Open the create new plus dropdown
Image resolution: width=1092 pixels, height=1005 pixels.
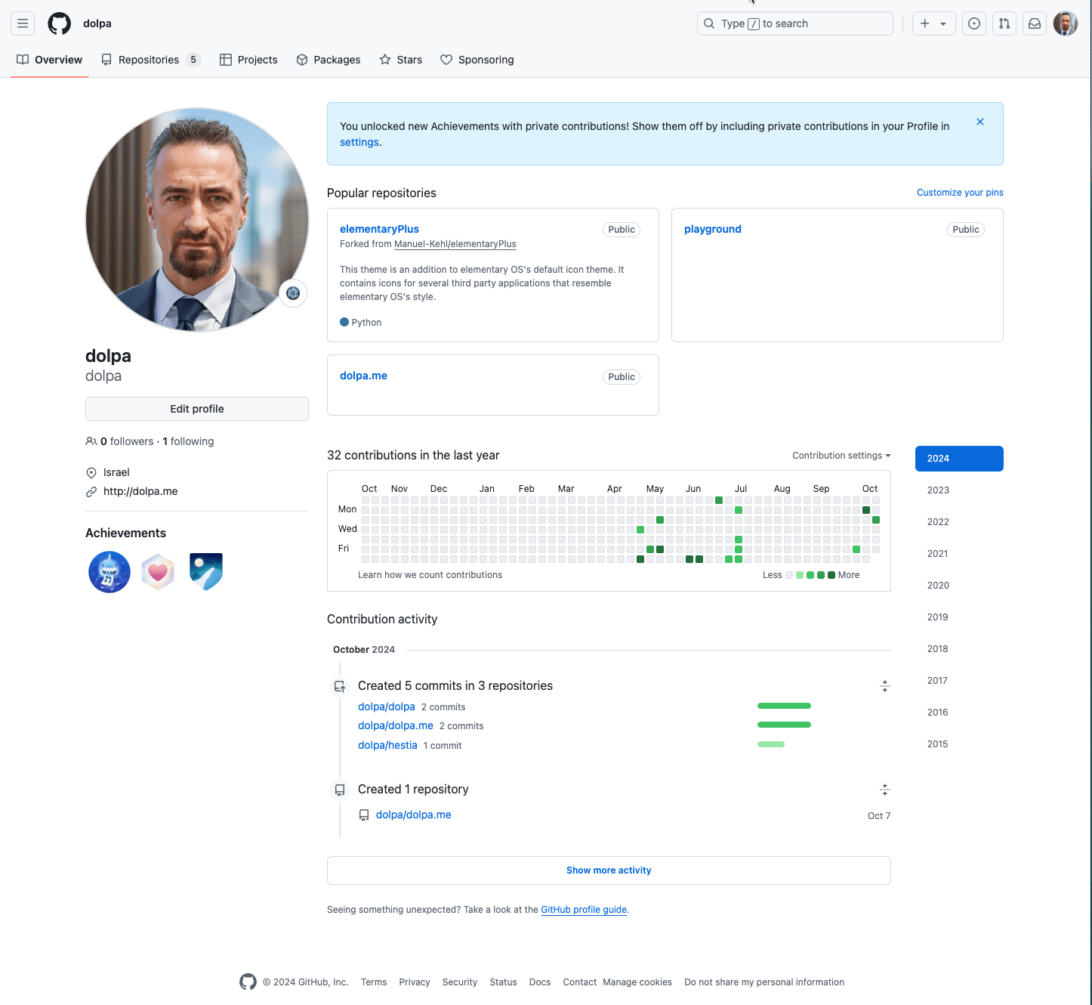[933, 23]
